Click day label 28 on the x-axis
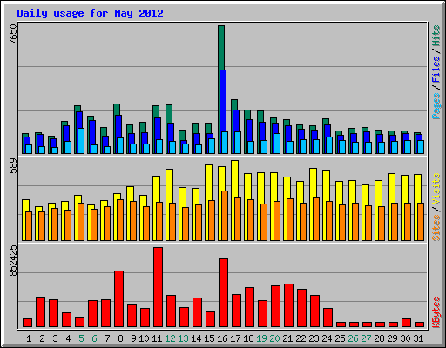Viewport: 446px width, 348px height. 379,338
